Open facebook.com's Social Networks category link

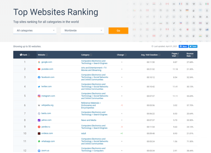95,77
